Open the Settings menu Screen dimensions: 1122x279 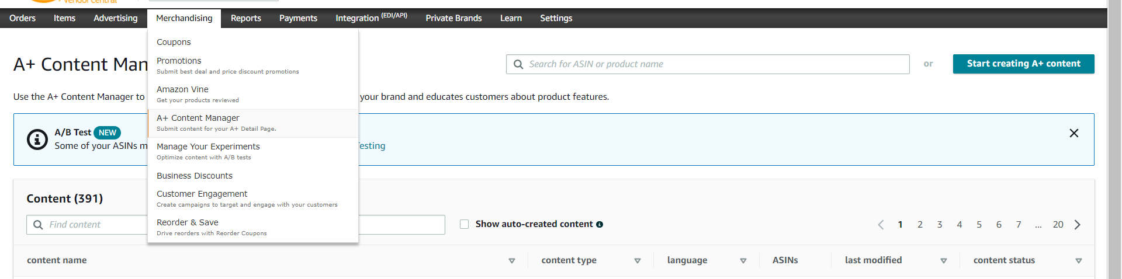pos(556,18)
